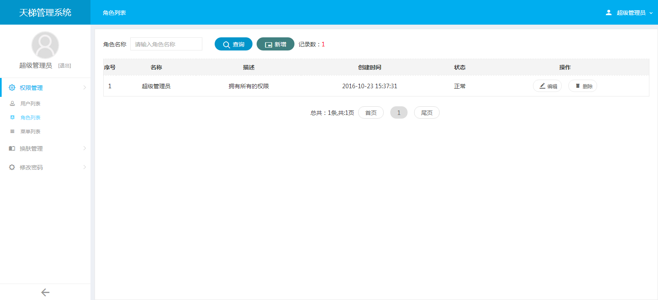Screen dimensions: 658x300
Task: Click the 正常 status cell
Action: (x=460, y=86)
